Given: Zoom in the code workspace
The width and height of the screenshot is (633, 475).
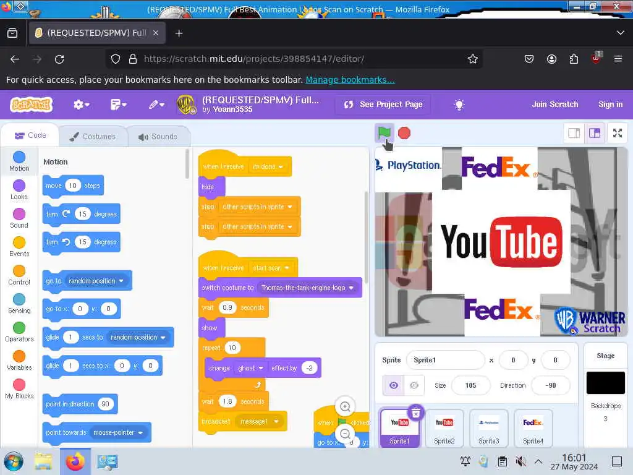Looking at the screenshot, I should click(345, 406).
